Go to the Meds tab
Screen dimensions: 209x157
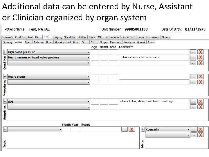(91, 37)
